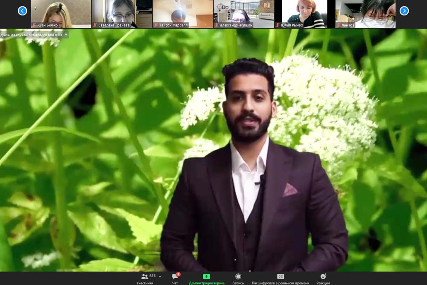Select Светлана Грачева's video thumbnail
Image resolution: width=427 pixels, height=285 pixels.
[122, 14]
